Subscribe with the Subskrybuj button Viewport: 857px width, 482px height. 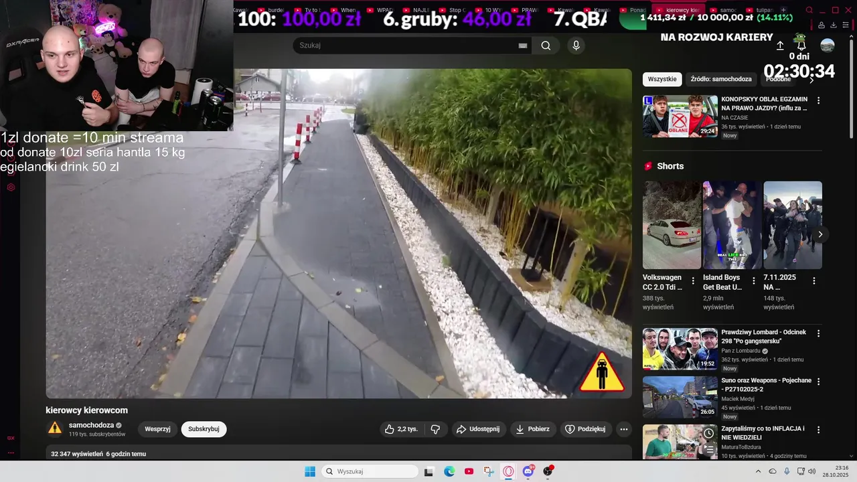pyautogui.click(x=204, y=429)
